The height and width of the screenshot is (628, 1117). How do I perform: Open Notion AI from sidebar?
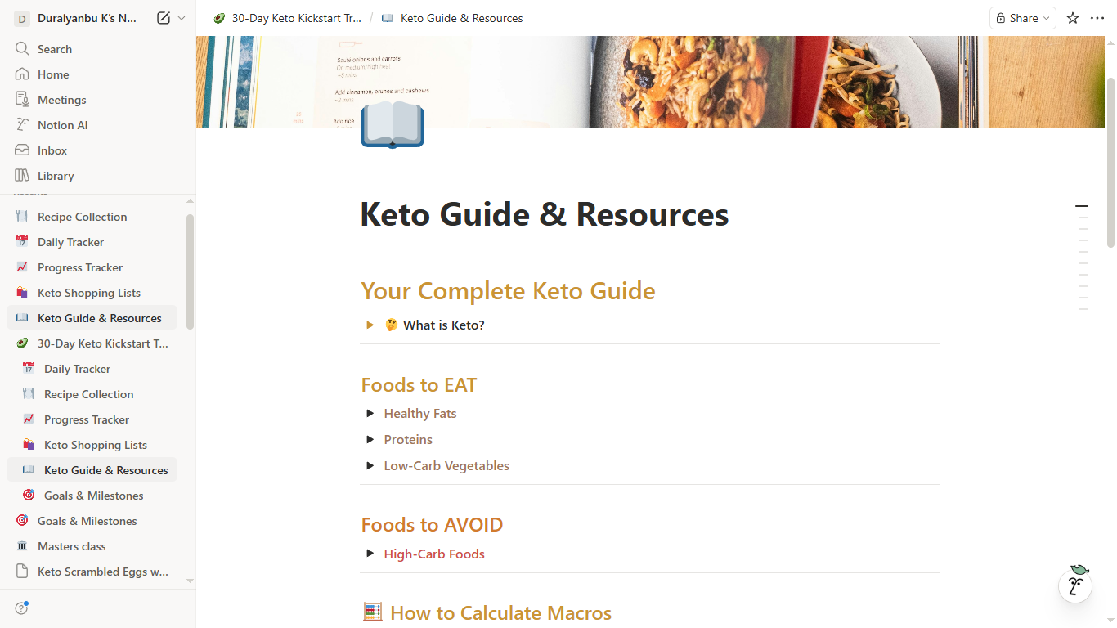(62, 125)
